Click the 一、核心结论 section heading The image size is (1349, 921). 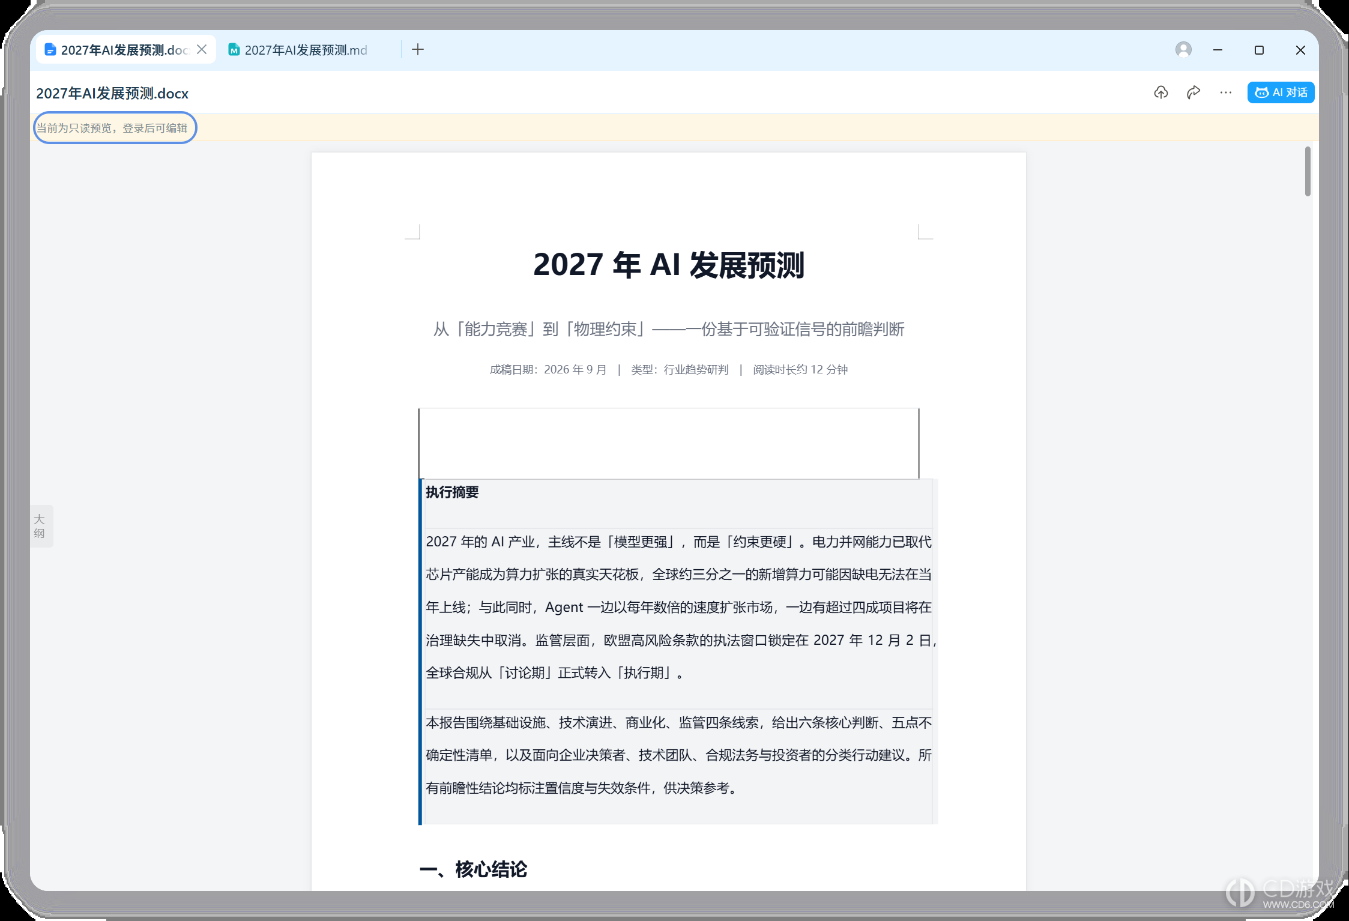pyautogui.click(x=473, y=869)
